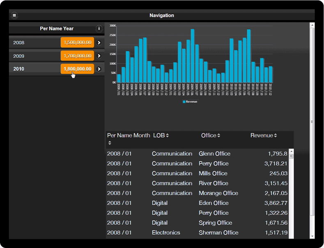Viewport: 324px width, 248px height.
Task: Select the 2009 year list item
Action: click(x=33, y=56)
